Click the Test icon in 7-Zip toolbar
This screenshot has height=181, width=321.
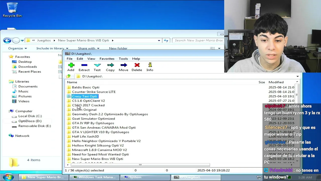[97, 65]
